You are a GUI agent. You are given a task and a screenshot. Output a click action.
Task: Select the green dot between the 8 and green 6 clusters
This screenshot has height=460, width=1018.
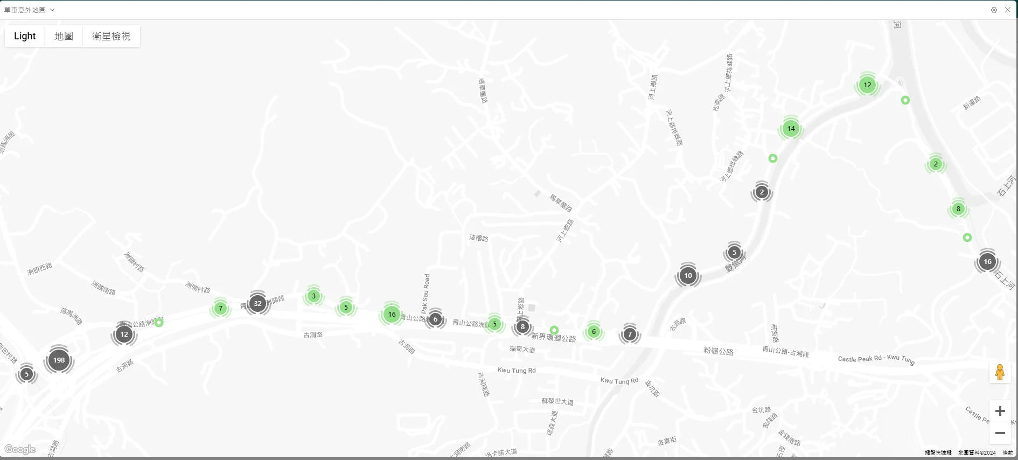click(554, 330)
